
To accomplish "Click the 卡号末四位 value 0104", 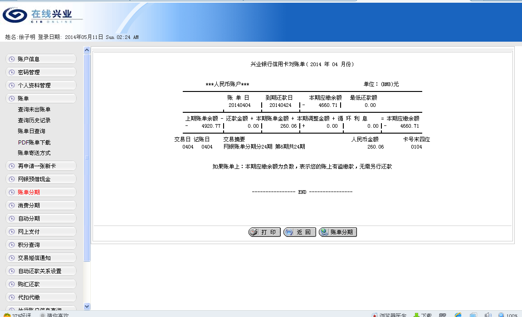I will pyautogui.click(x=416, y=147).
